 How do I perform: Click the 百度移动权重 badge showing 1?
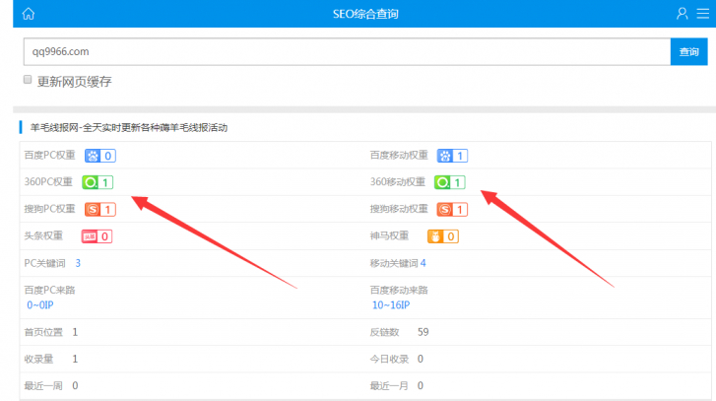point(452,156)
